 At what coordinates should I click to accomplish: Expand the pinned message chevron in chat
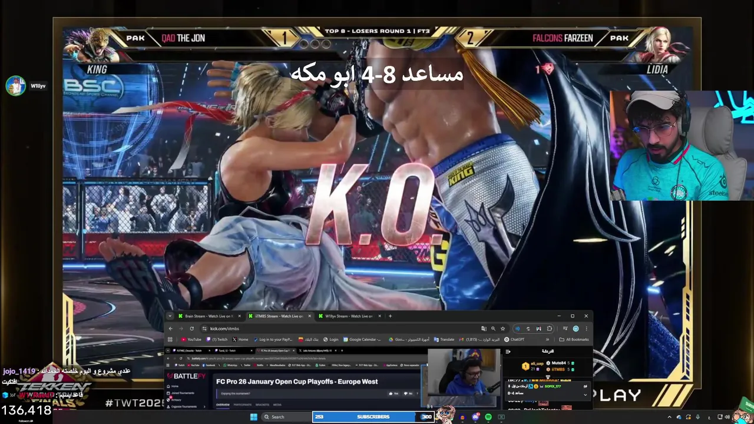coord(585,395)
